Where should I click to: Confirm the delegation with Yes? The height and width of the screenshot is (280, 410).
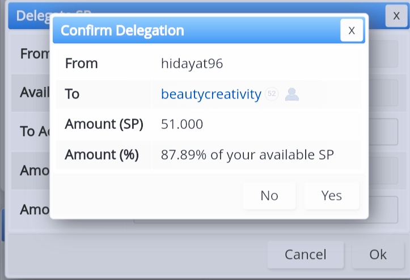click(332, 196)
